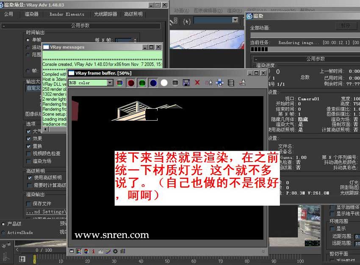Expand frame buffer toolbar chevron at bottom right
The height and width of the screenshot is (265, 360).
[x=263, y=251]
